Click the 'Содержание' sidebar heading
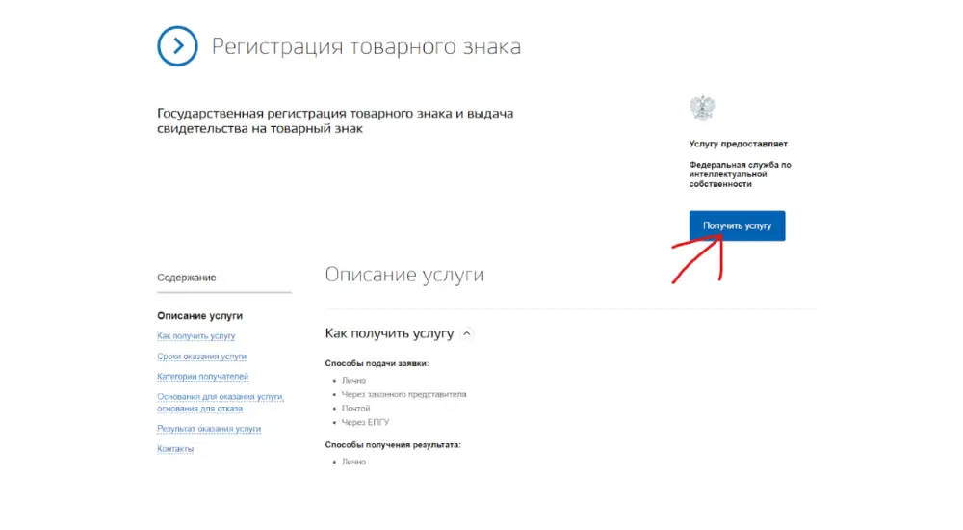This screenshot has width=963, height=530. pyautogui.click(x=187, y=278)
